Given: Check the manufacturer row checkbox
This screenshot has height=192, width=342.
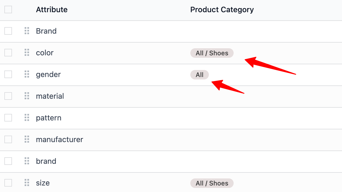Looking at the screenshot, I should (8, 139).
